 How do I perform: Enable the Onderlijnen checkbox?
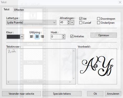click(99, 23)
